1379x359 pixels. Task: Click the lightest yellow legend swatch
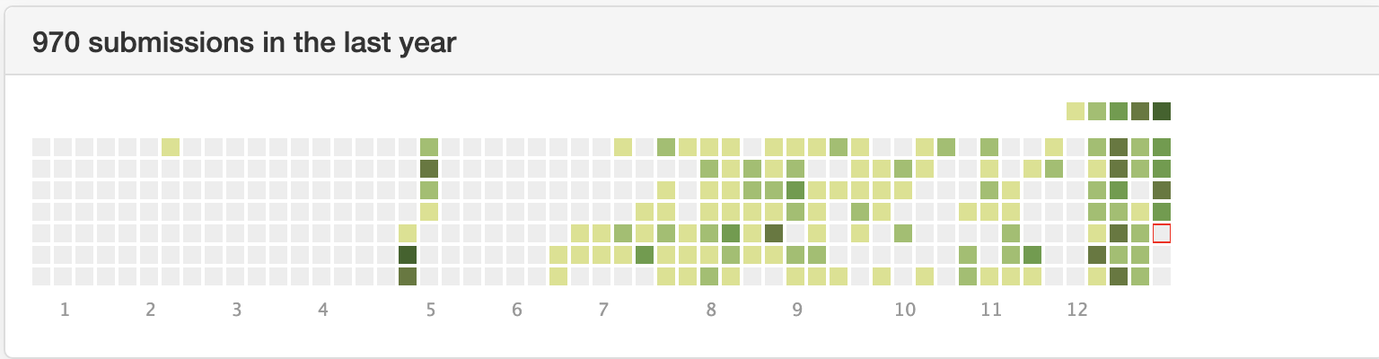pos(1076,111)
